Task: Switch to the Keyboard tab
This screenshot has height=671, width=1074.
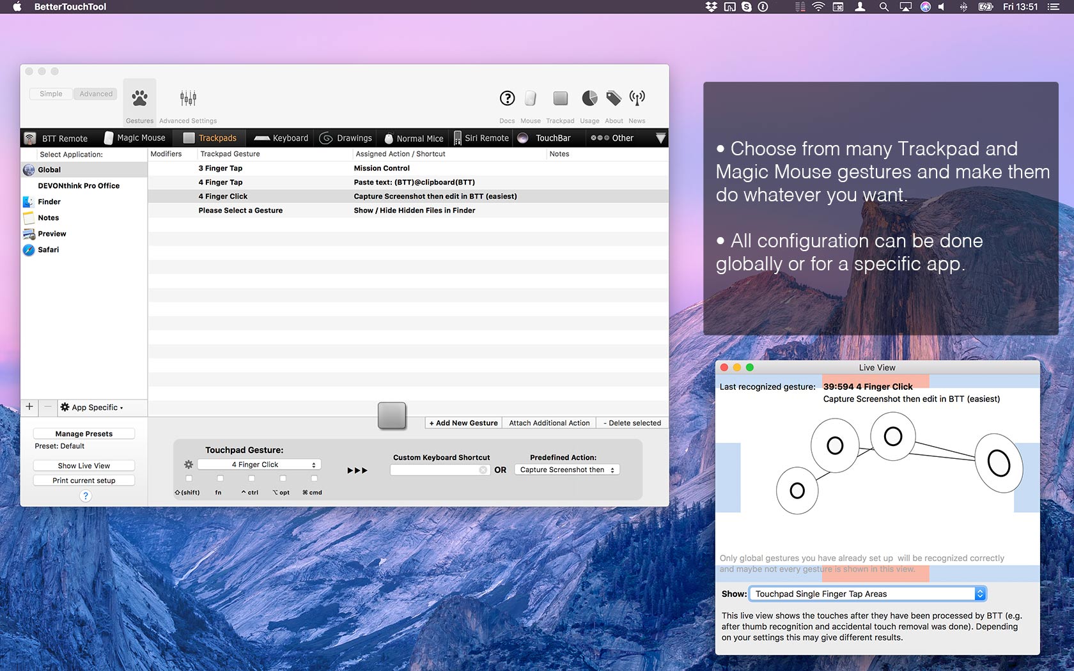Action: tap(281, 138)
